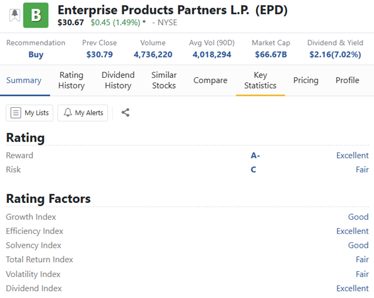Click the $2.16(7.02%) dividend yield value
Screen dimensions: 374x298
point(334,54)
